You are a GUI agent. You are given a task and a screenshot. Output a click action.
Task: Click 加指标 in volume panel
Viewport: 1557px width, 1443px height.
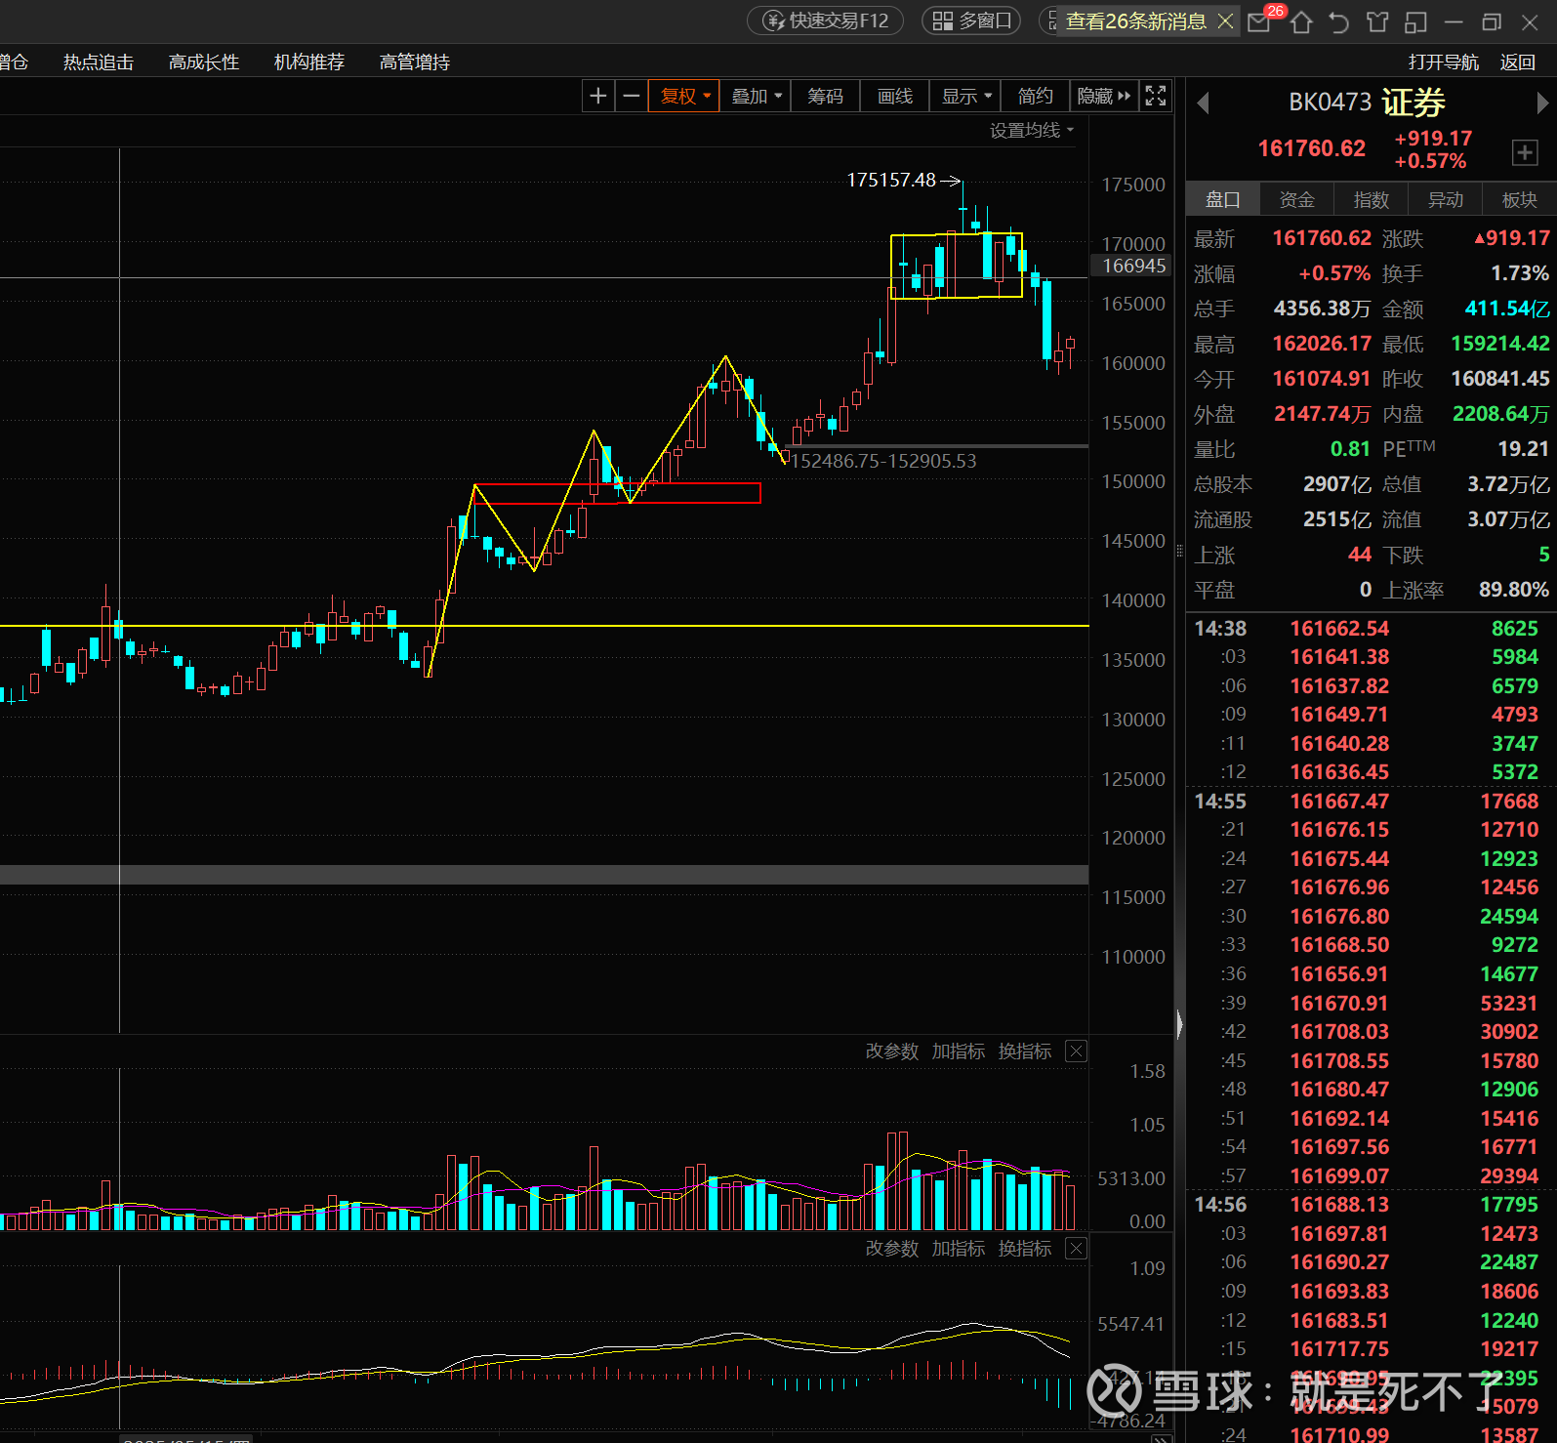pos(959,1051)
